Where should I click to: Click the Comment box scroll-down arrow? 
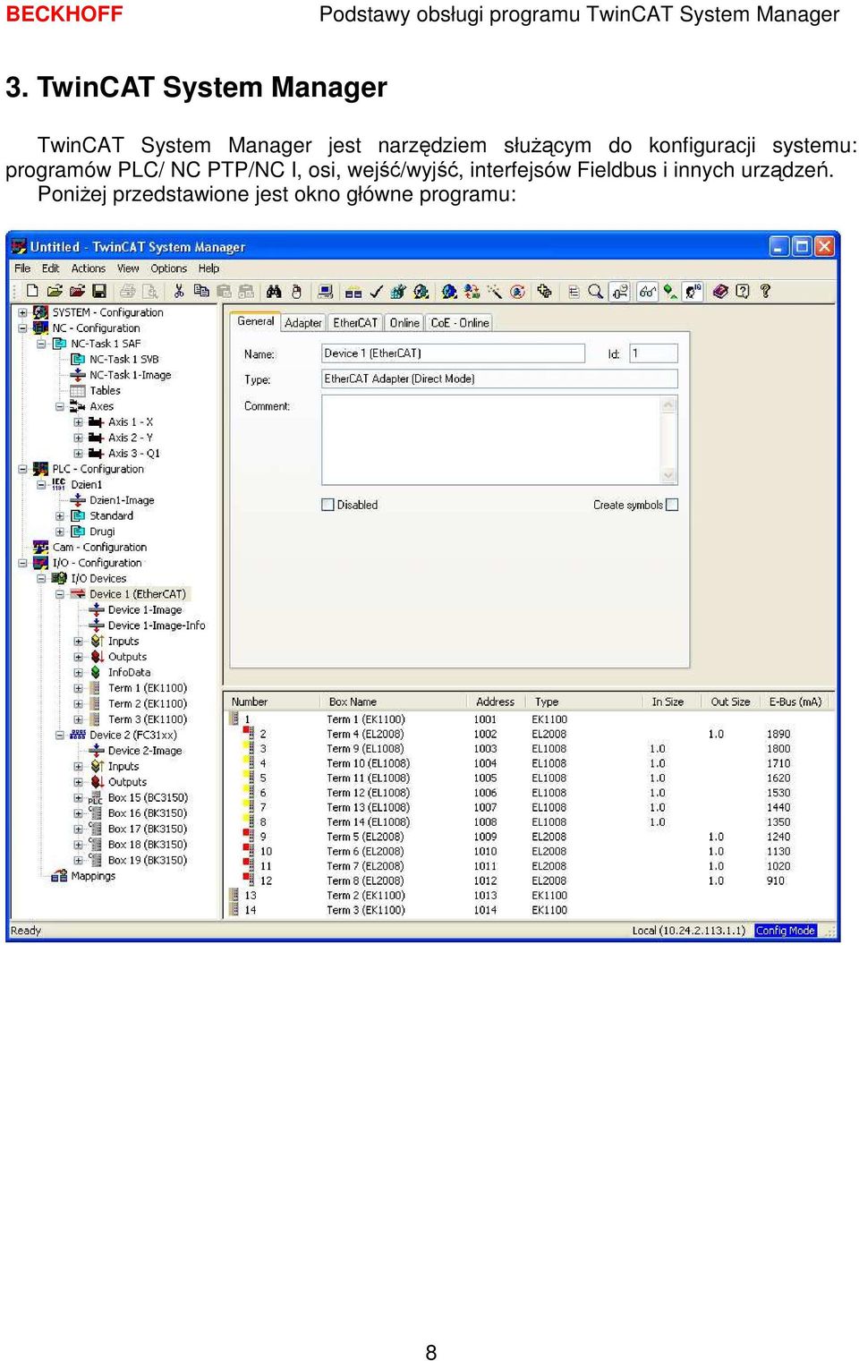[x=668, y=475]
